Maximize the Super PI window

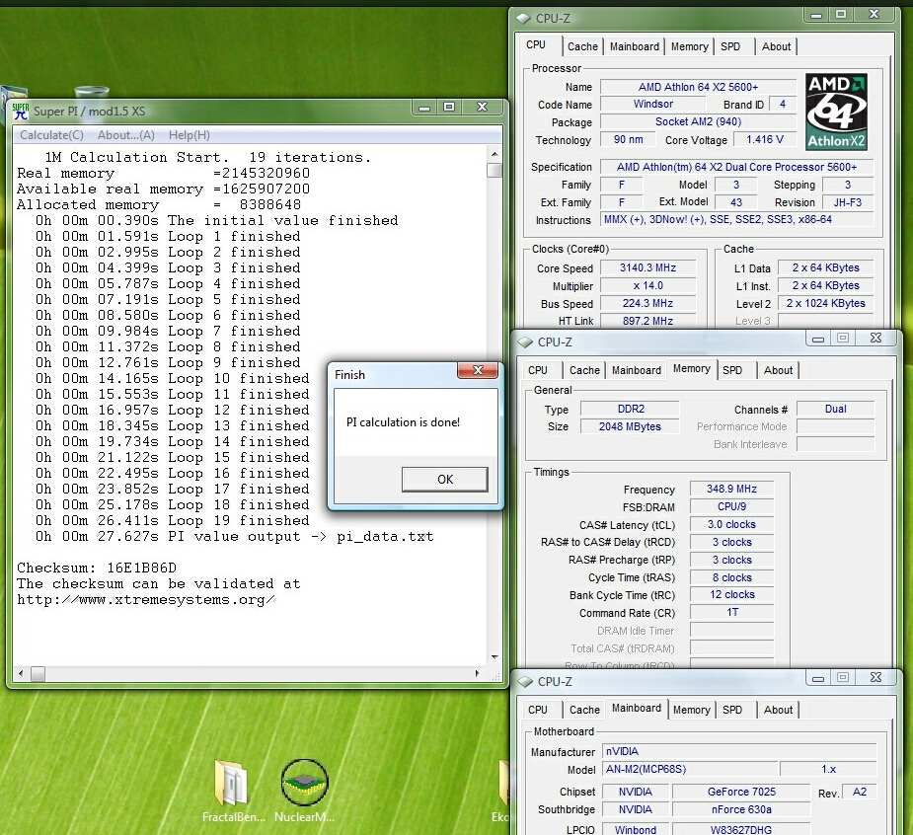pos(449,108)
